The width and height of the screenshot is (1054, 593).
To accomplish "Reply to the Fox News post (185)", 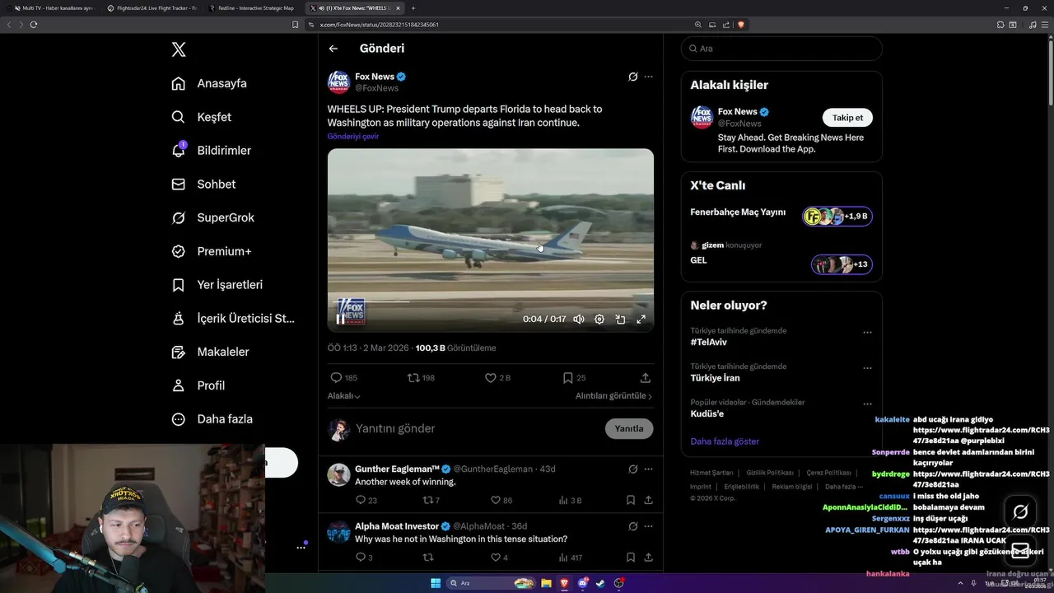I will tap(343, 378).
